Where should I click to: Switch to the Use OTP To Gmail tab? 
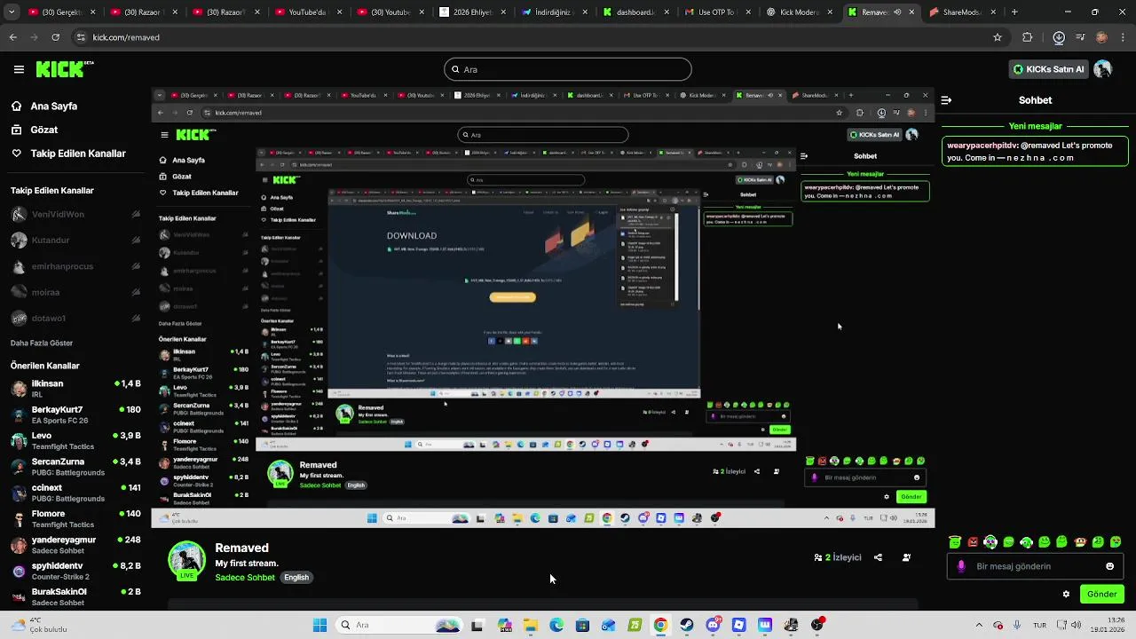coord(717,12)
